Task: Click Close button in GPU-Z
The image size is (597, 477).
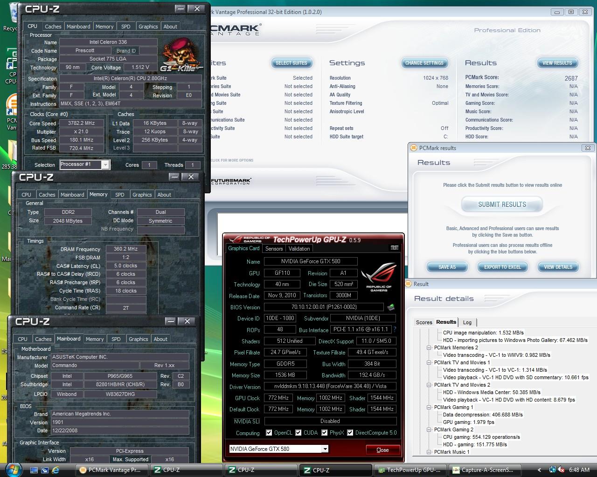Action: [382, 450]
